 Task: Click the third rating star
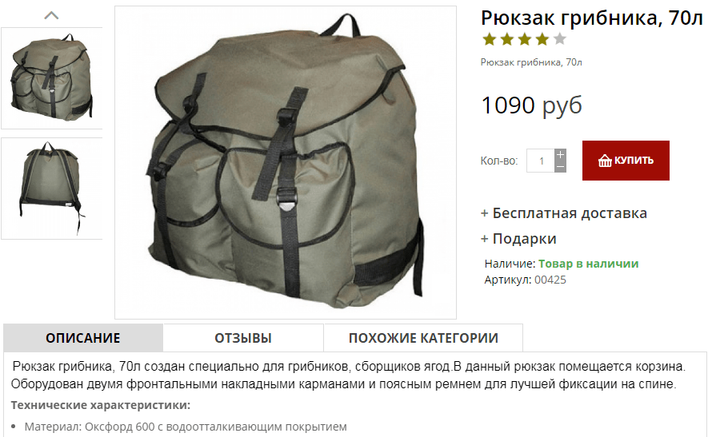(525, 39)
